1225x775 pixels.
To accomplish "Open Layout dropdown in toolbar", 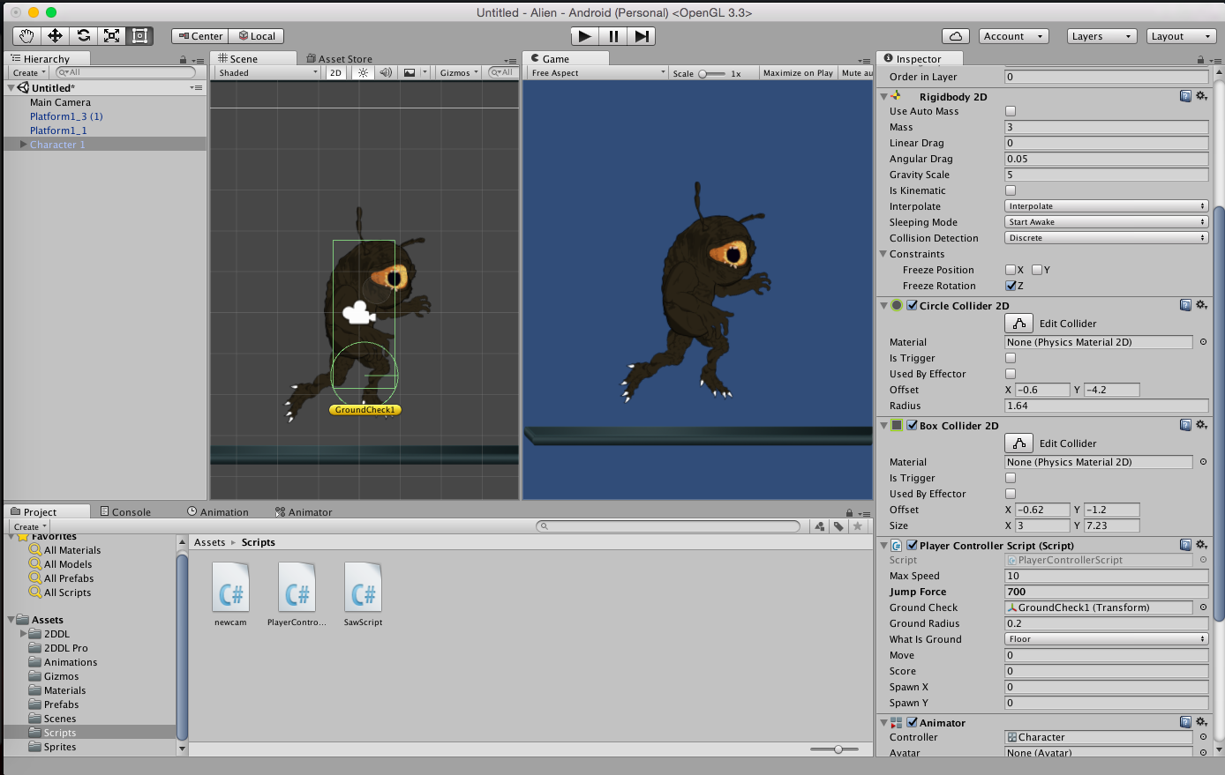I will [1181, 36].
